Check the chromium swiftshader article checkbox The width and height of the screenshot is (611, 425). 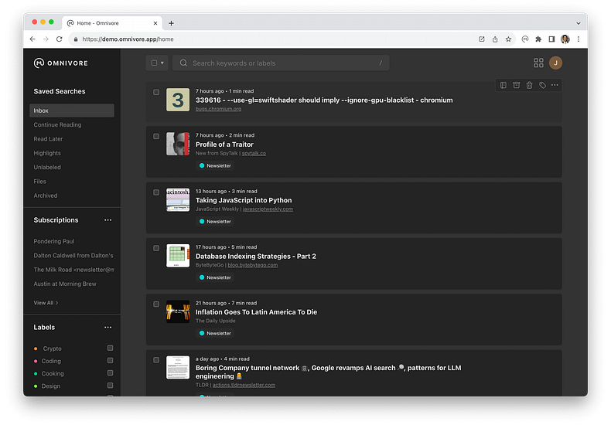[x=156, y=92]
